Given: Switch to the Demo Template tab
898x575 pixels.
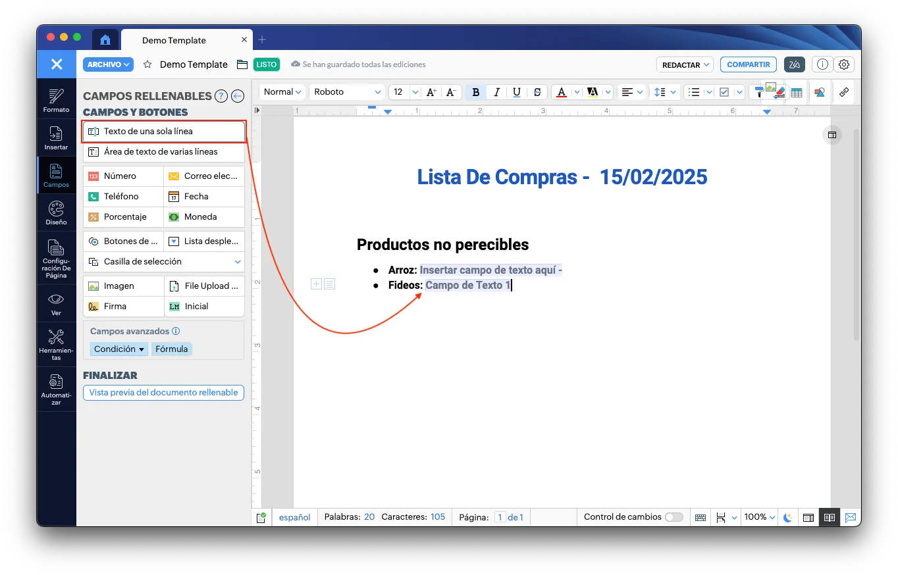Looking at the screenshot, I should pos(174,40).
